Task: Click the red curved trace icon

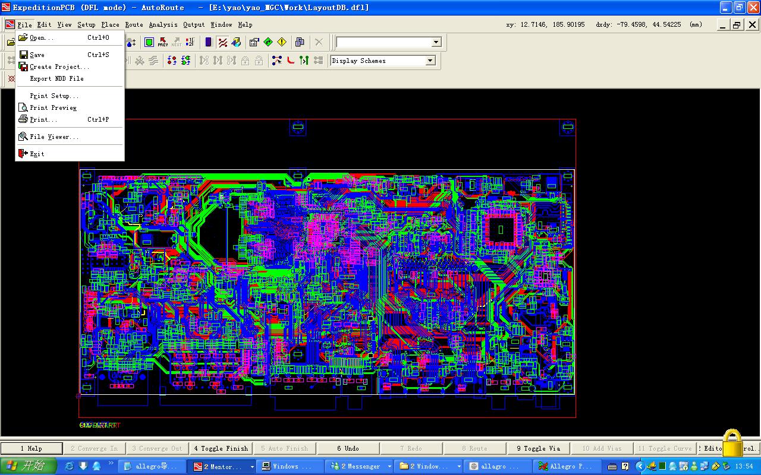Action: 291,61
